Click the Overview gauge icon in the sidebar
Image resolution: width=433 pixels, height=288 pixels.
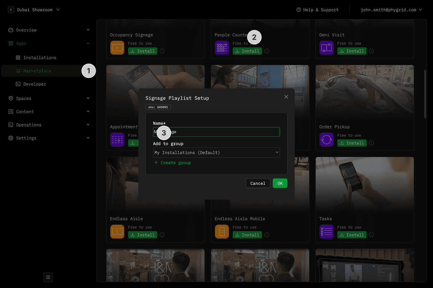[x=11, y=30]
